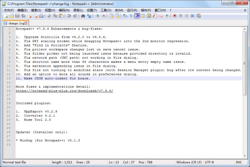Paste clipboard contents via the toolbar icon

[61, 16]
